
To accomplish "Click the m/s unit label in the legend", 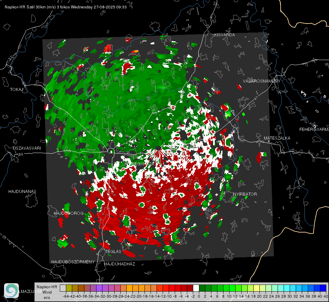I will pos(47,298).
